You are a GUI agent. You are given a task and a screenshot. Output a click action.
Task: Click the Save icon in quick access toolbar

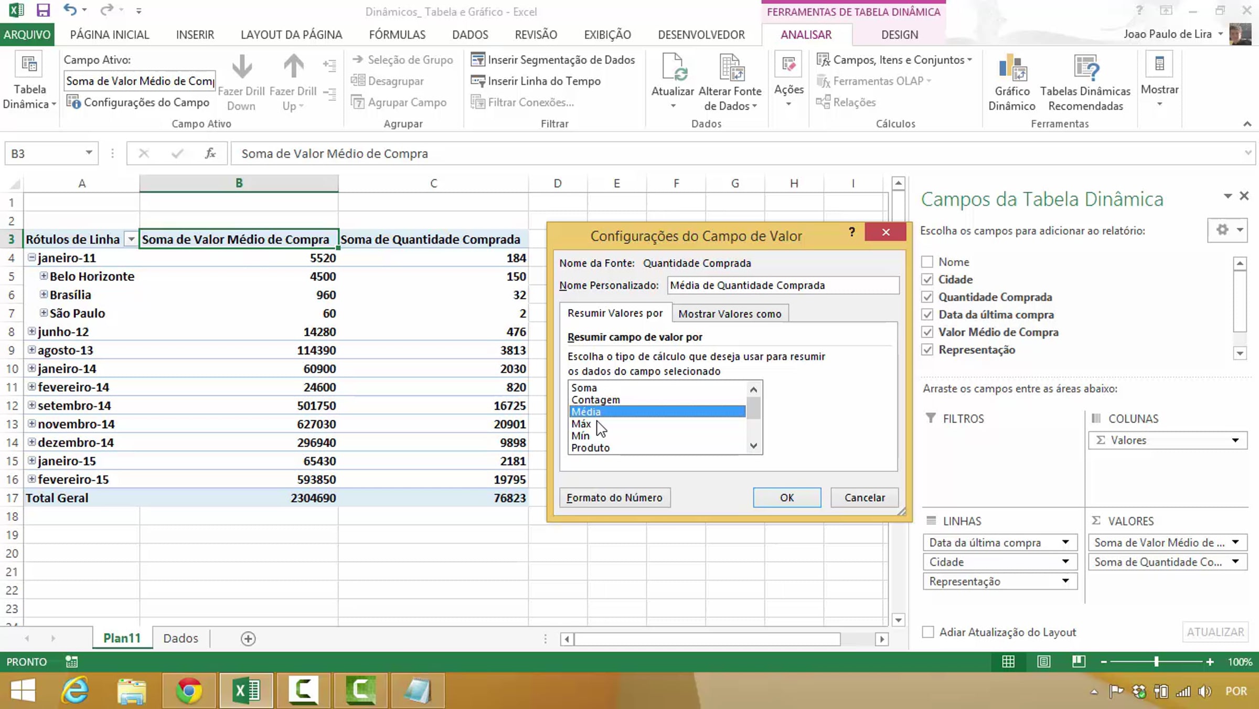(43, 10)
